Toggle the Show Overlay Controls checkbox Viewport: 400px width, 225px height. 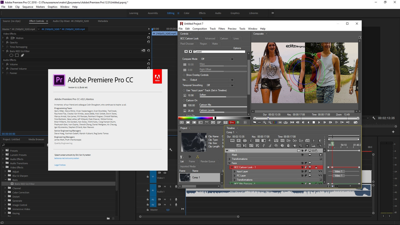pos(184,75)
